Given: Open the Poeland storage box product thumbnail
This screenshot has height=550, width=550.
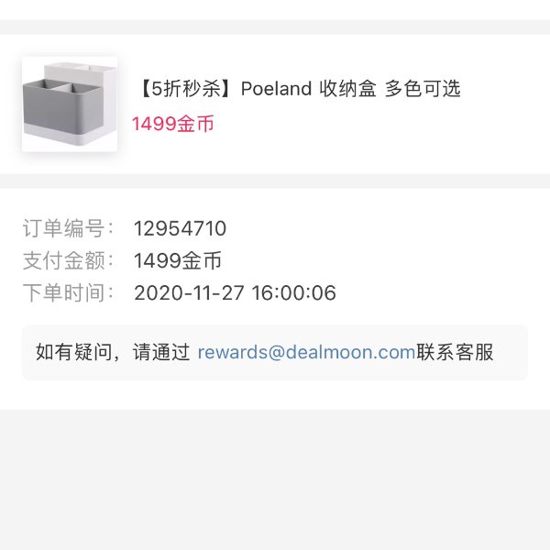Looking at the screenshot, I should (x=70, y=104).
